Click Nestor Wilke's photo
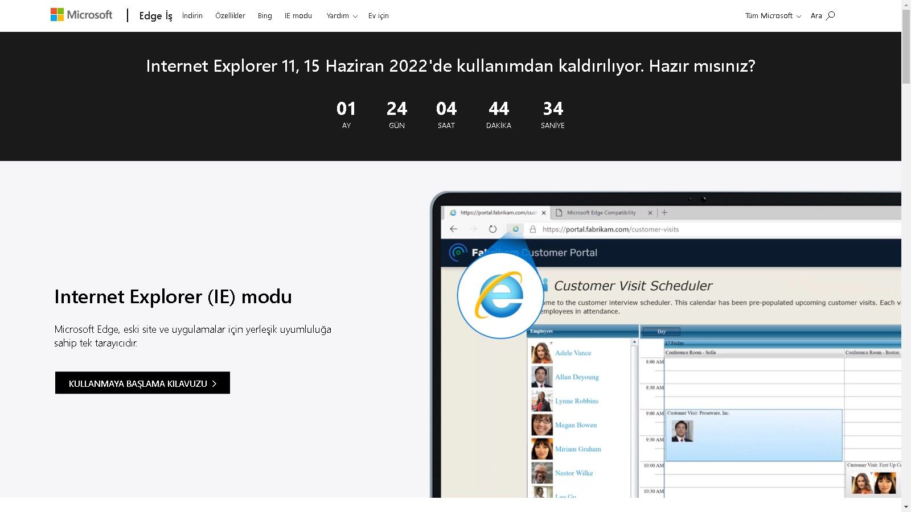Screen dimensions: 911x512 click(x=541, y=473)
